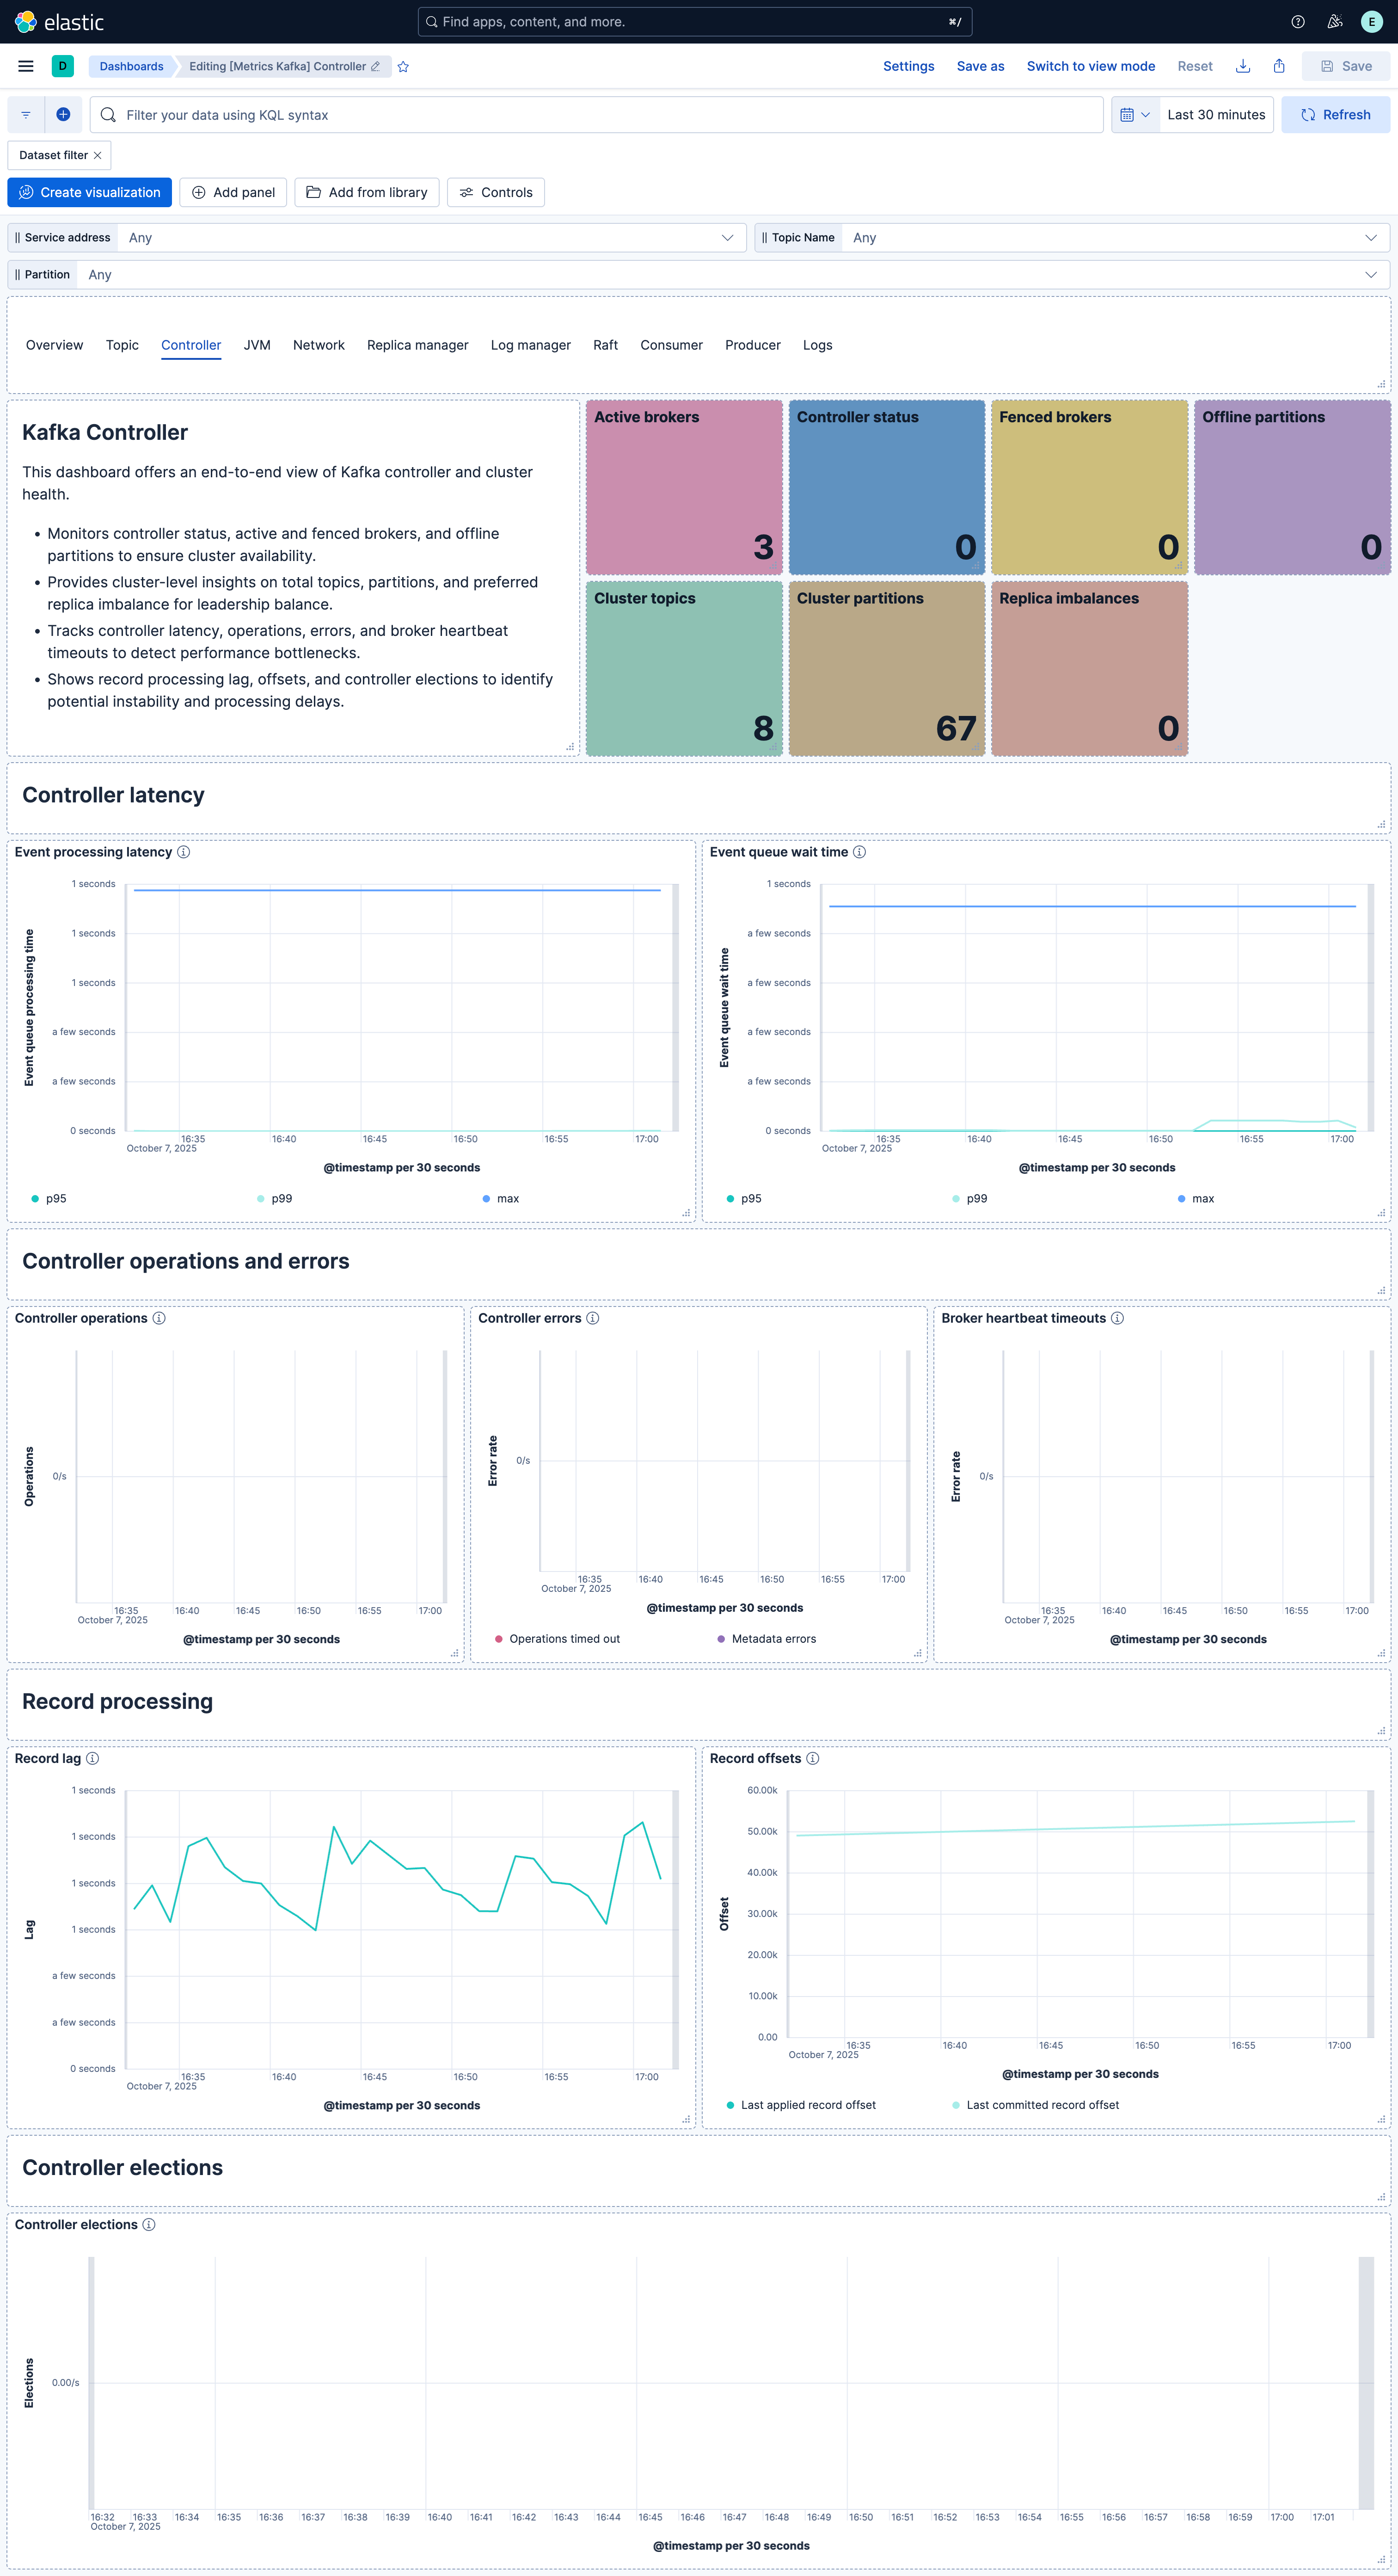Show info for Event processing latency

(184, 852)
